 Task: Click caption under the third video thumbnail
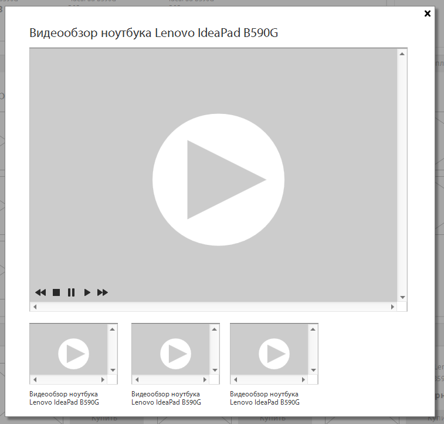pyautogui.click(x=265, y=398)
